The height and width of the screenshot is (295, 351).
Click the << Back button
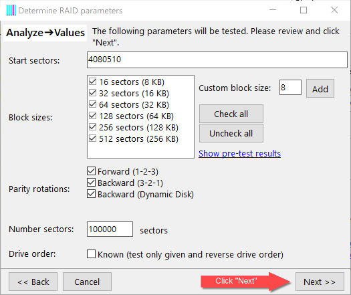pyautogui.click(x=33, y=282)
